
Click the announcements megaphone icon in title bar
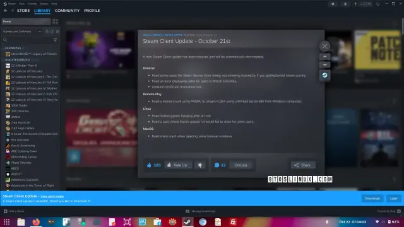[x=333, y=4]
